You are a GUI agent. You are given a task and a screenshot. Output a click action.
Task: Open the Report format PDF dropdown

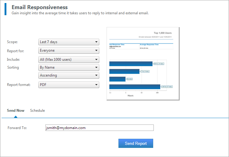(x=69, y=85)
